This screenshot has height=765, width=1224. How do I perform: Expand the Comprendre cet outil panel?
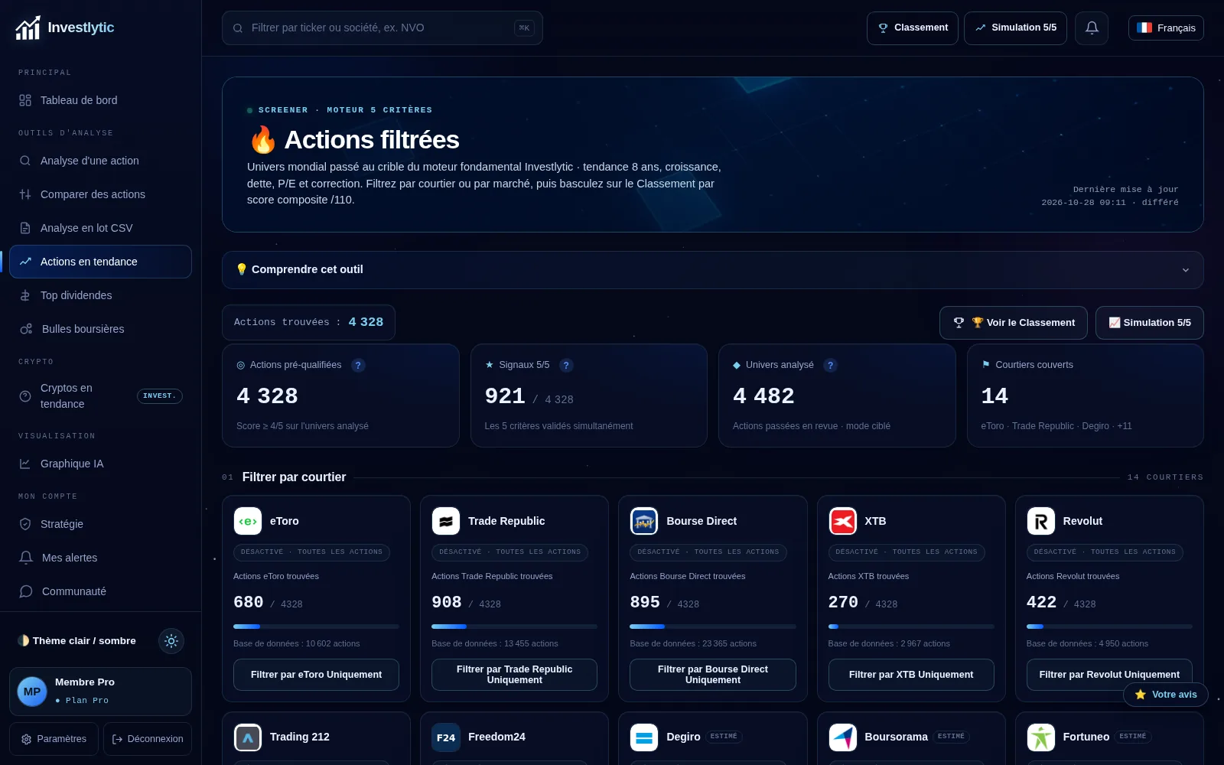pyautogui.click(x=712, y=270)
